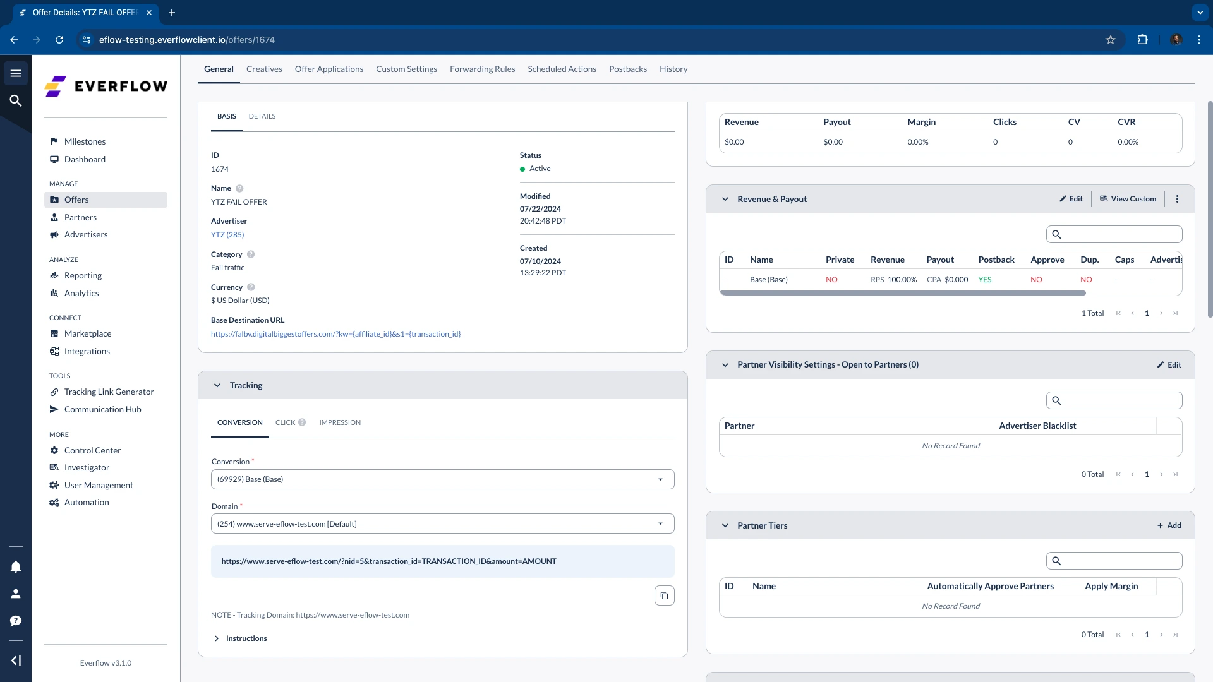The height and width of the screenshot is (682, 1213).
Task: Click Add in Partner Tiers
Action: tap(1169, 525)
